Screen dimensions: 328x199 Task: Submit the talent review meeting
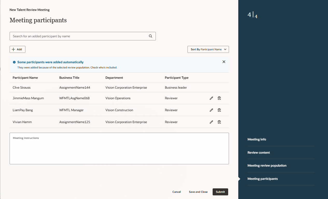click(x=220, y=192)
